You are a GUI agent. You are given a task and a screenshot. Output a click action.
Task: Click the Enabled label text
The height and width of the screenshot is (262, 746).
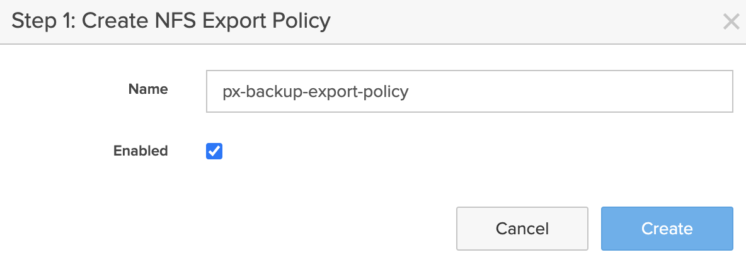pos(141,151)
